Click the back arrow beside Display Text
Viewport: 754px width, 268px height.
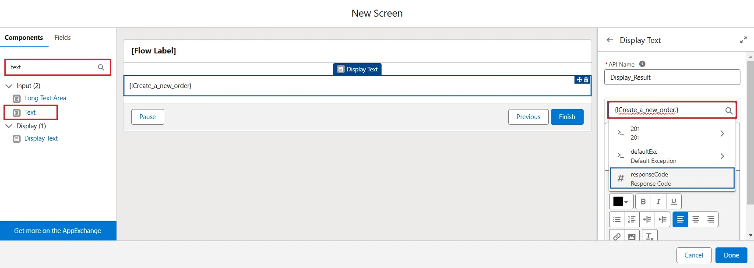[610, 40]
